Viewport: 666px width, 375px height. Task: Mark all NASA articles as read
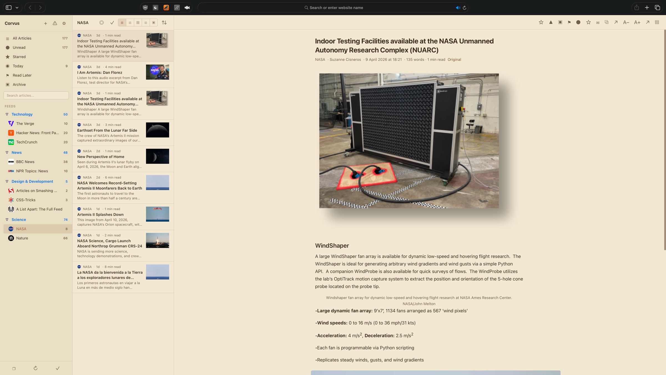112,22
